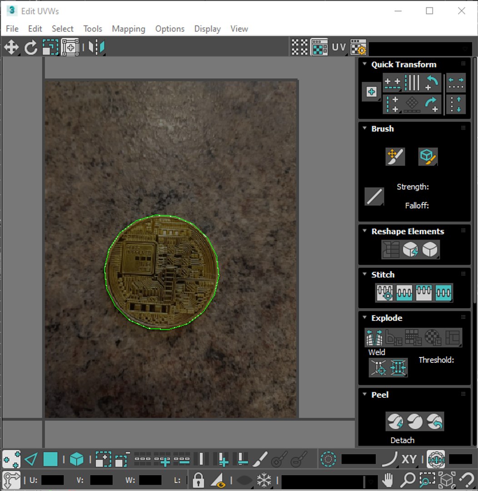This screenshot has height=491, width=478.
Task: Collapse the Quick Transform rollout
Action: tap(364, 64)
